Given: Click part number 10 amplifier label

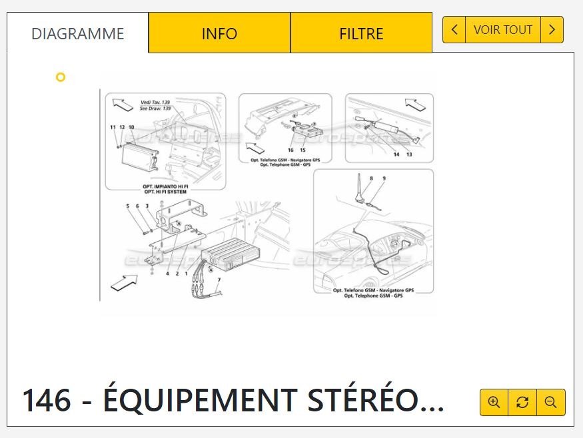Looking at the screenshot, I should [131, 127].
